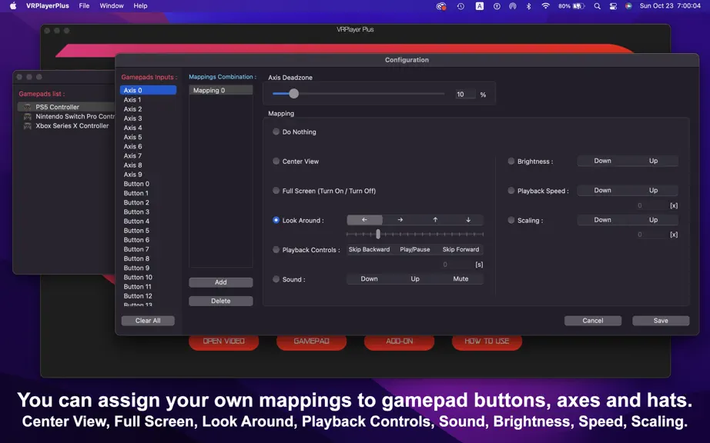Screen dimensions: 710x443
Task: Choose Brightness Down segment
Action: point(602,161)
